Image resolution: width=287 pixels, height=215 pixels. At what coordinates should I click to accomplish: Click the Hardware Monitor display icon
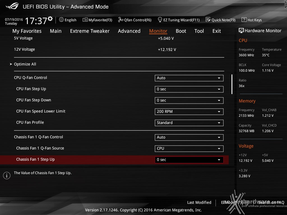point(241,31)
